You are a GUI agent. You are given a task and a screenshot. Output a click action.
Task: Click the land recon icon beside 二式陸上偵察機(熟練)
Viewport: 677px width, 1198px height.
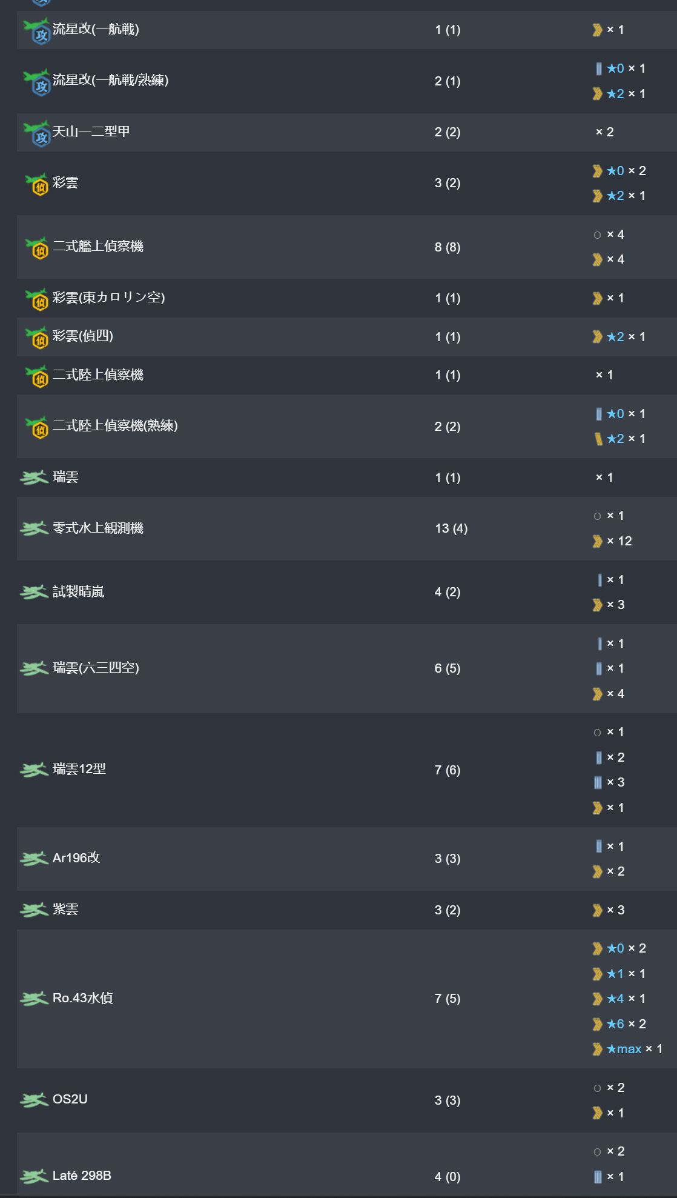point(36,427)
